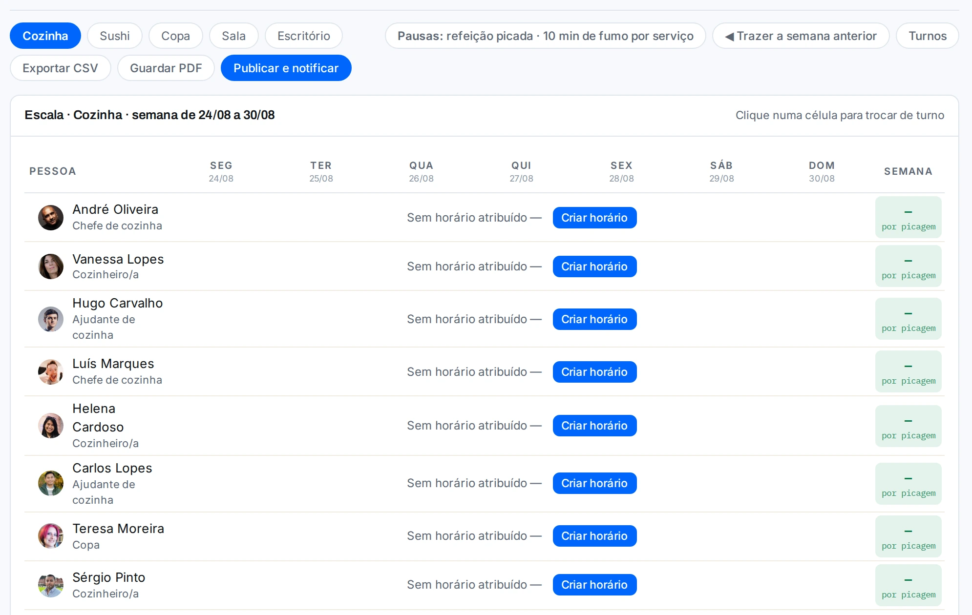The width and height of the screenshot is (972, 615).
Task: Click the SÁB 29/08 column header
Action: (721, 171)
